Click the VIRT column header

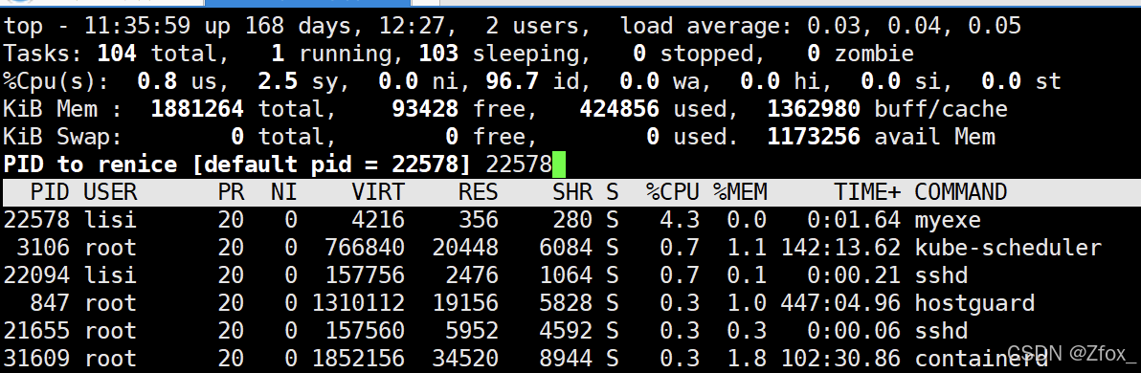[x=378, y=192]
